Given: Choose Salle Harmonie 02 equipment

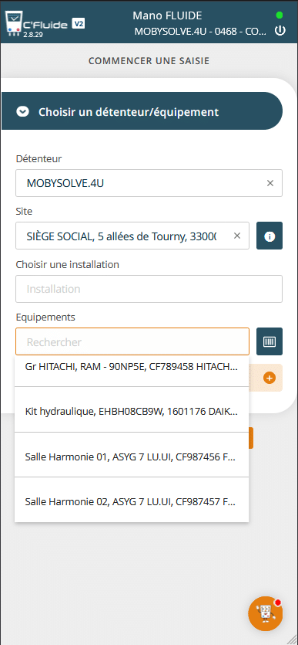Looking at the screenshot, I should click(132, 501).
